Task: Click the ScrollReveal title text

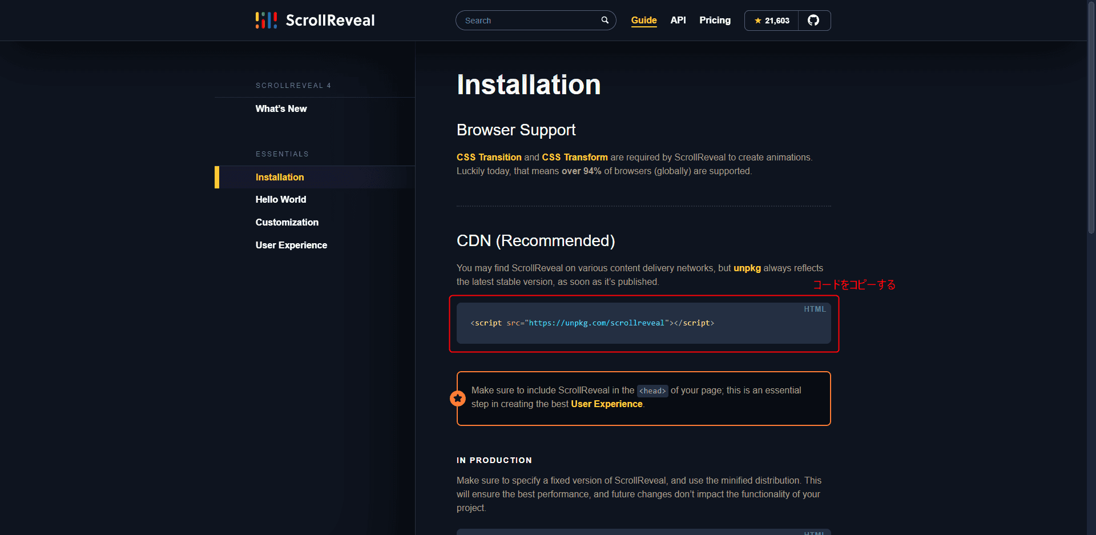Action: pos(330,21)
